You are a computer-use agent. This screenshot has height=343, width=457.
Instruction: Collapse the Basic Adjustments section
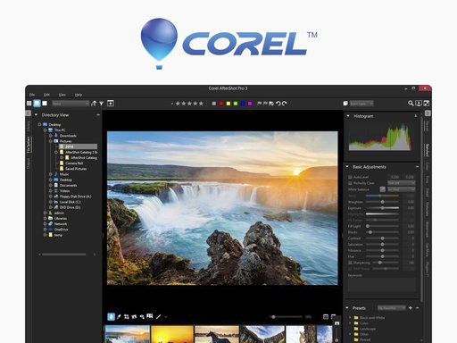[347, 167]
